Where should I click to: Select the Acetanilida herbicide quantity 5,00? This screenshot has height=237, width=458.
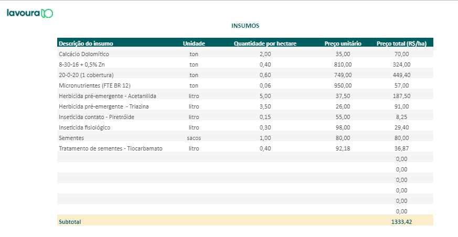(265, 96)
